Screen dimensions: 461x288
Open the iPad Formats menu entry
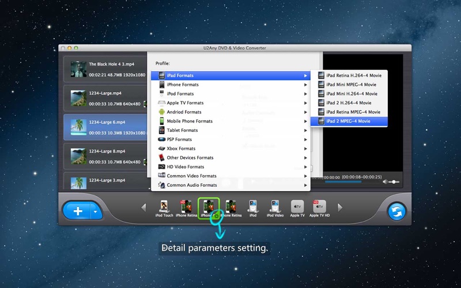231,75
